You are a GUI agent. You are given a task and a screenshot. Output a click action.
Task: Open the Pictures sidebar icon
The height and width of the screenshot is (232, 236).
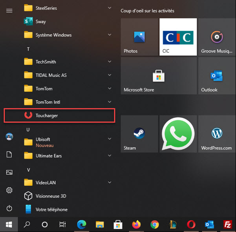coord(9,172)
